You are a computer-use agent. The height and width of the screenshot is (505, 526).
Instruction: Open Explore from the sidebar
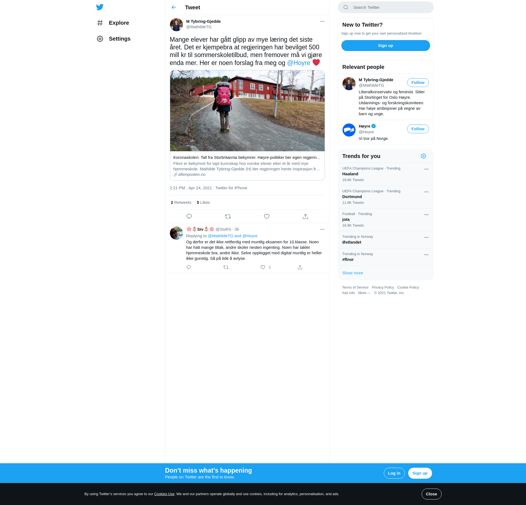[x=113, y=23]
